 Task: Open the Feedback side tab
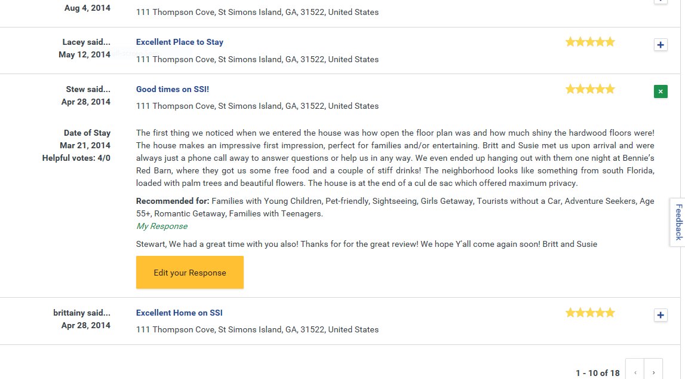pos(678,222)
